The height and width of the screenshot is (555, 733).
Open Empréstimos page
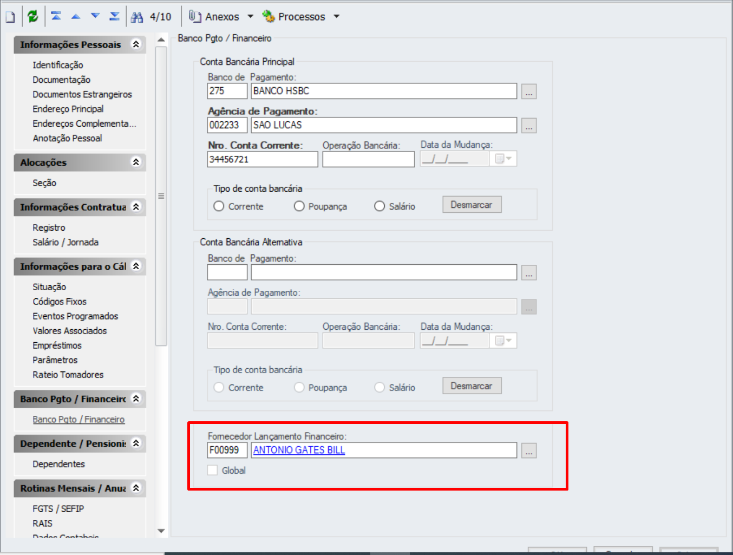[x=57, y=345]
